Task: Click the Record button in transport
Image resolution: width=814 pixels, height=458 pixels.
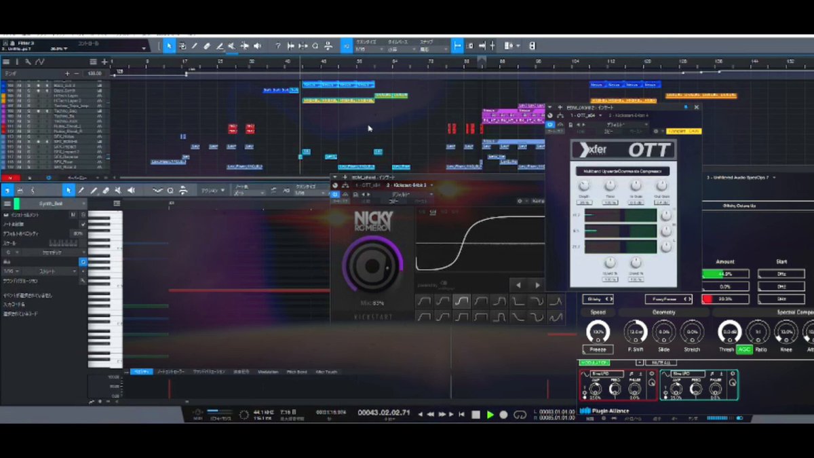Action: (503, 414)
